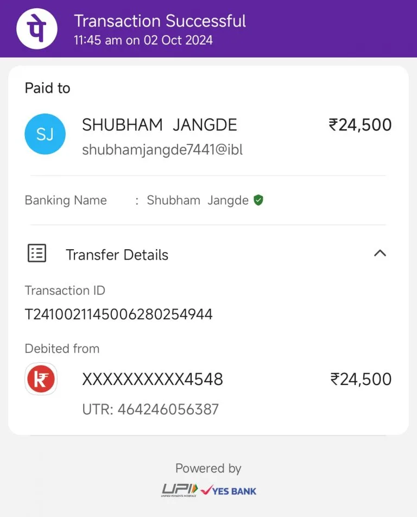Tap the Transaction ID number
The width and height of the screenshot is (417, 517).
[119, 314]
